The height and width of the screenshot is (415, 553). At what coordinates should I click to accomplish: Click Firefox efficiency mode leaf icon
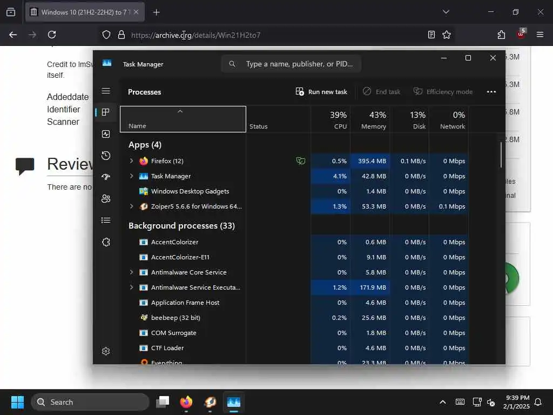point(300,161)
